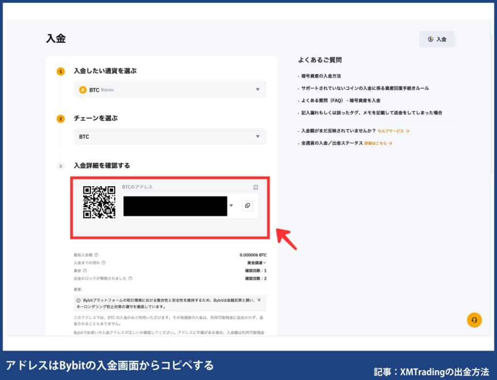Image resolution: width=497 pixels, height=380 pixels.
Task: Copy the BTC address with copy icon
Action: click(x=248, y=206)
